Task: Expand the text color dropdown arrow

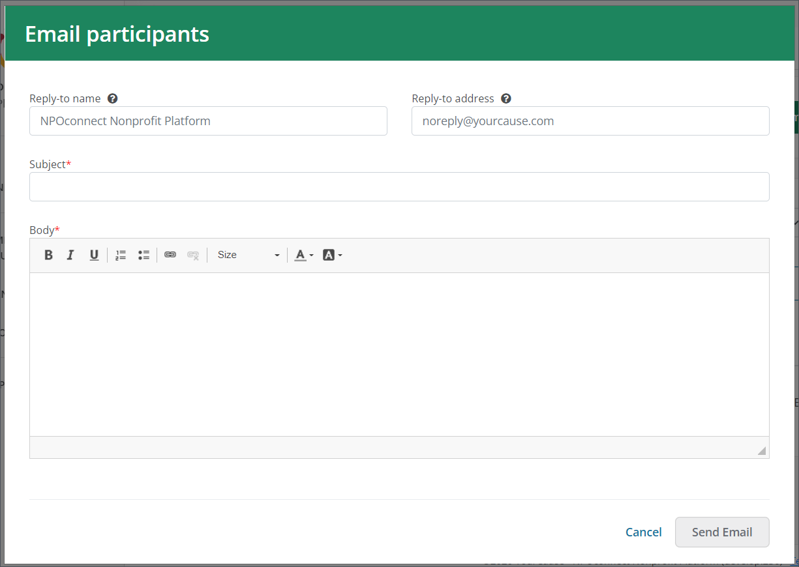Action: coord(311,255)
